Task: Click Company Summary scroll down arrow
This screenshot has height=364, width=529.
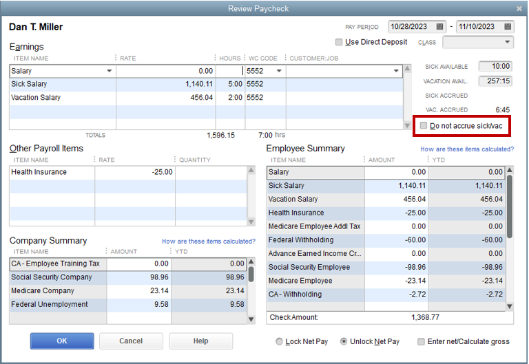Action: pyautogui.click(x=251, y=319)
